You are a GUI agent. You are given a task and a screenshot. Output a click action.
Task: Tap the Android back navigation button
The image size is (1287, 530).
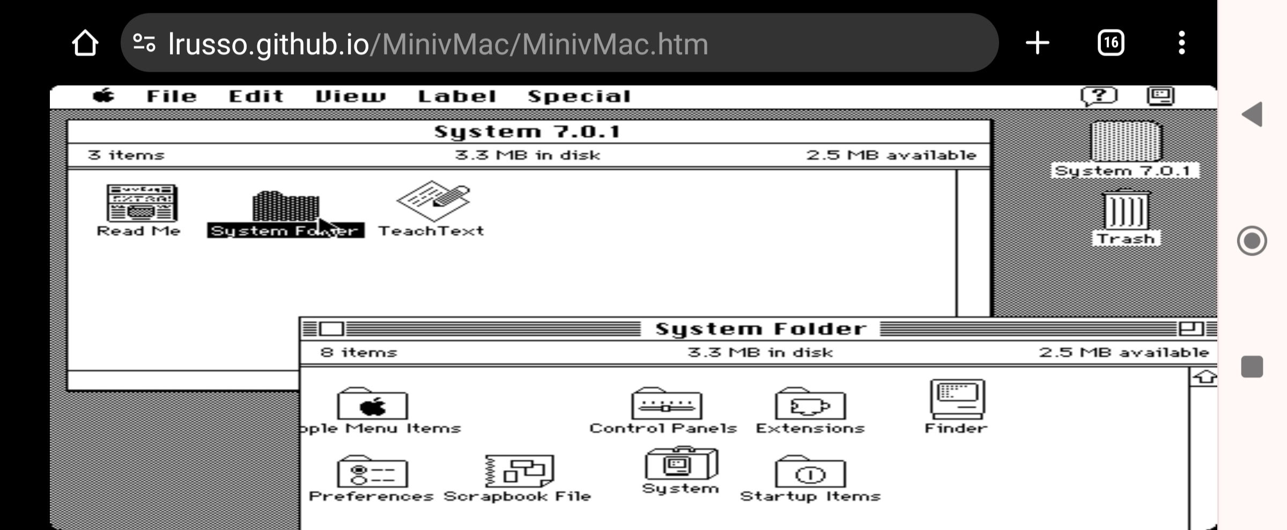click(x=1252, y=114)
